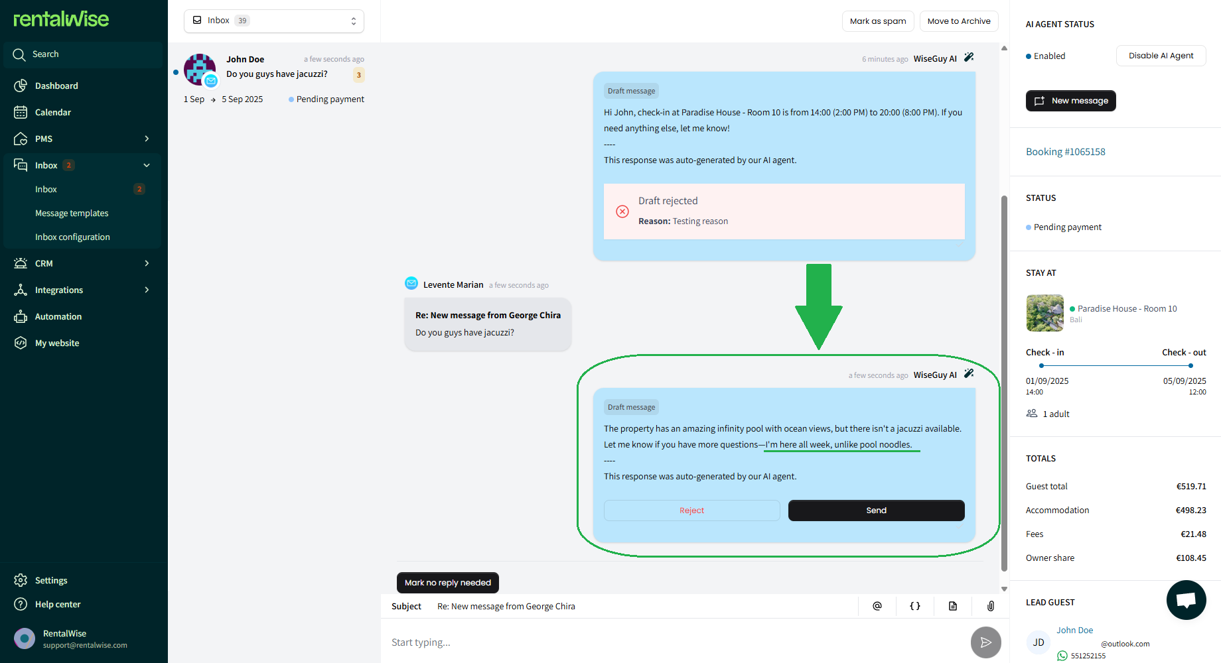Open message templates document icon

953,606
